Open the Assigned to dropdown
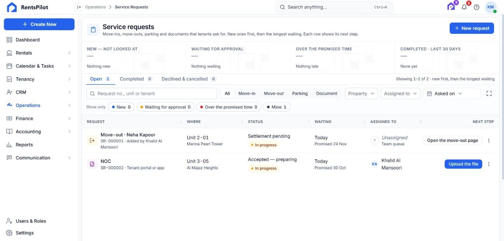Screen dimensions: 504x241 401,93
